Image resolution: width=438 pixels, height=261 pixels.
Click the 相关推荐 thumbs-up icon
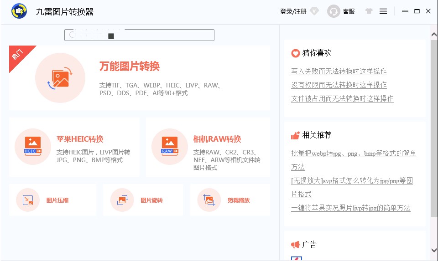(295, 135)
